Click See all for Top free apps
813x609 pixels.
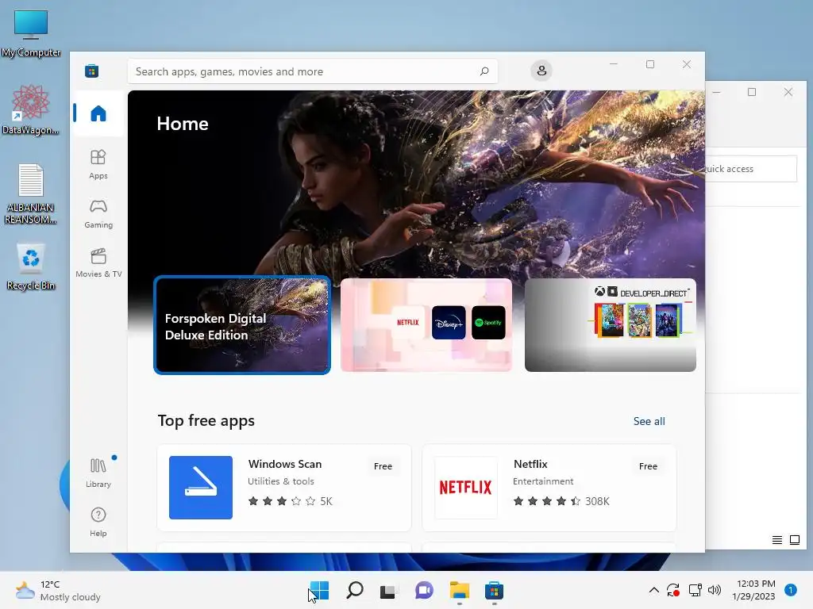[649, 421]
